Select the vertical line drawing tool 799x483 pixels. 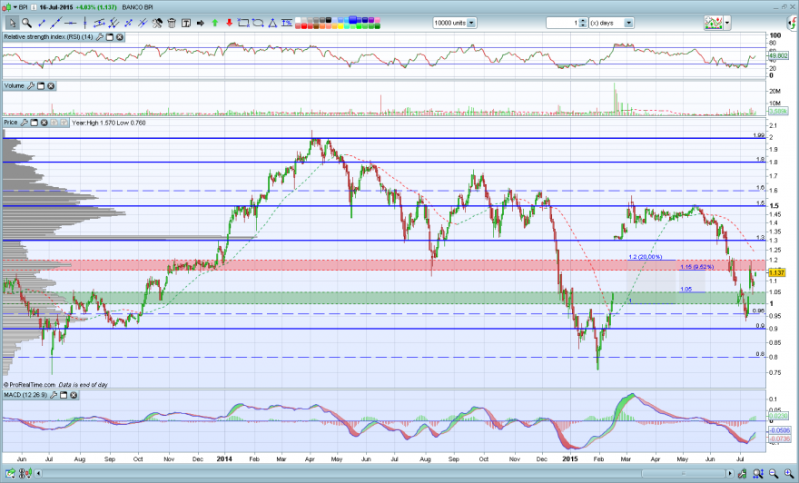(x=85, y=23)
